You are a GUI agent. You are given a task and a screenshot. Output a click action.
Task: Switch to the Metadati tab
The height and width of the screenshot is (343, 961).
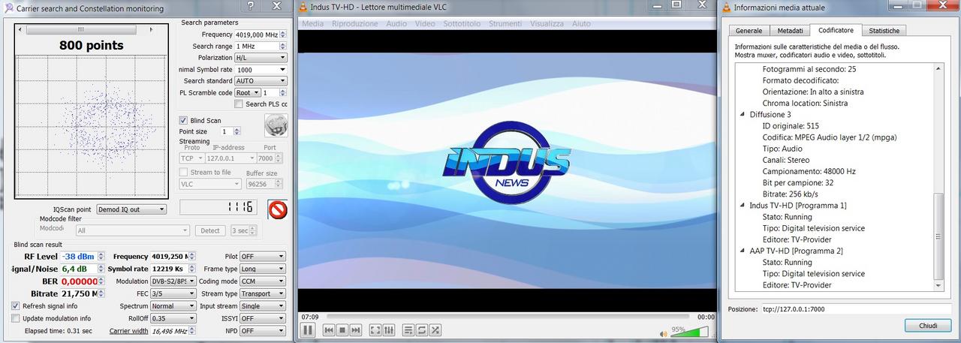pos(790,31)
